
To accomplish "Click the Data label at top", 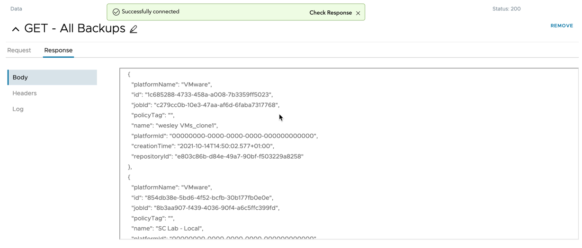I will coord(16,9).
